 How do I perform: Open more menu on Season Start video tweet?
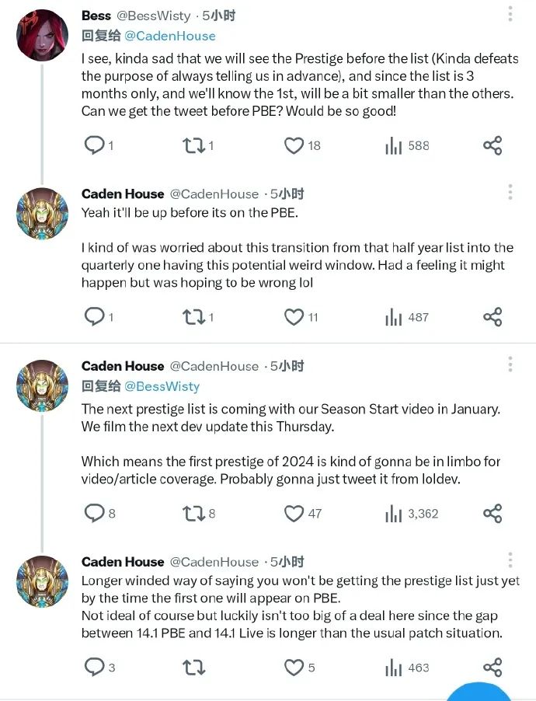click(x=510, y=364)
